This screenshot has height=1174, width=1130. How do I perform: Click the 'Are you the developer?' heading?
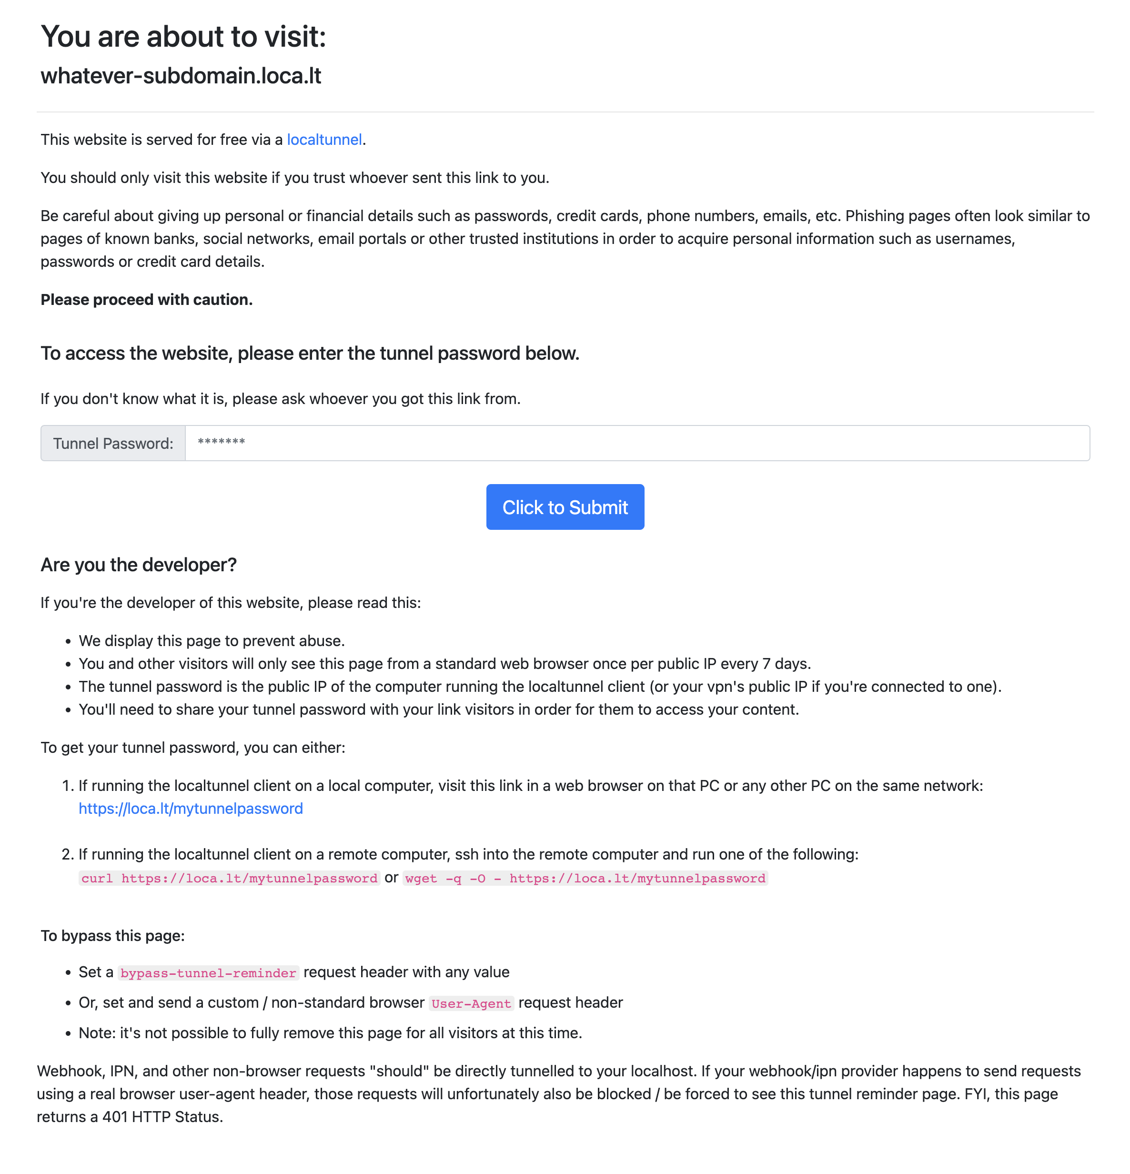click(x=139, y=565)
